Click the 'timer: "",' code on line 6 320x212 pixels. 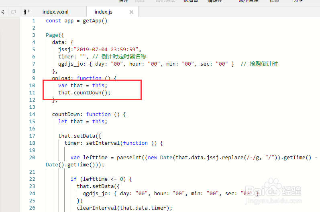73,57
